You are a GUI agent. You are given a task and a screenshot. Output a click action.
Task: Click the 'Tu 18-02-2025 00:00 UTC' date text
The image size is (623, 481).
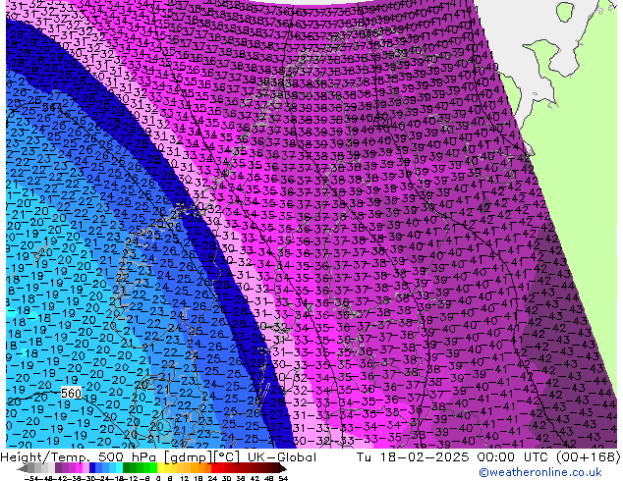(x=451, y=457)
